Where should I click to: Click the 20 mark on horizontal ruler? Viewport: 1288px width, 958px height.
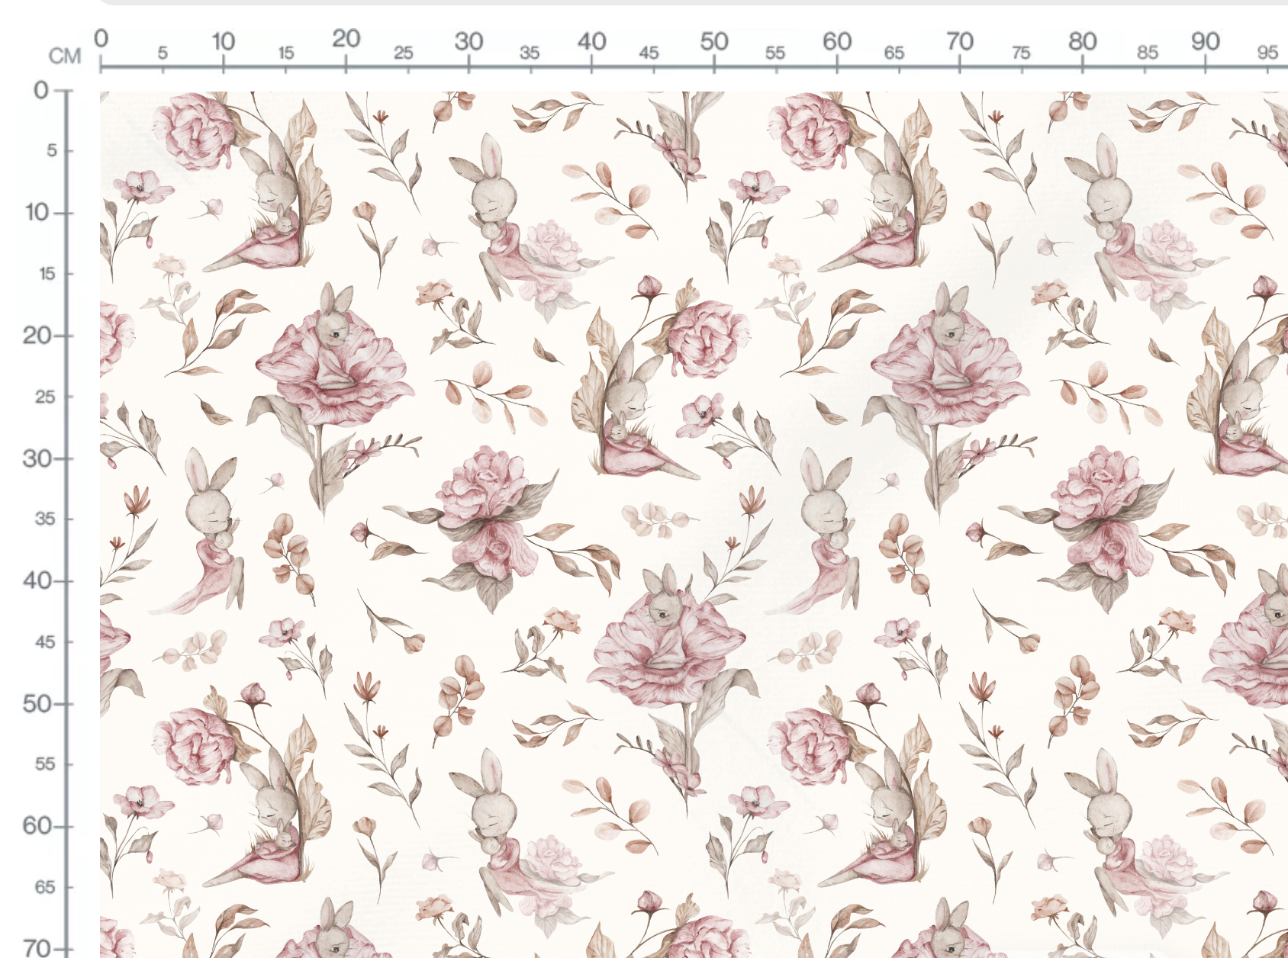(x=346, y=39)
